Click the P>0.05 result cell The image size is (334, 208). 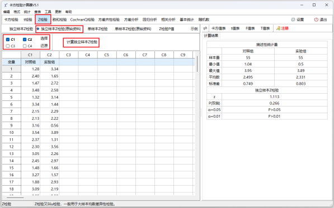[x=275, y=110]
